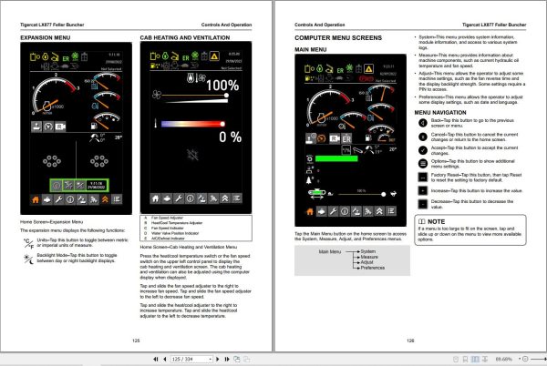Switch to continuous page layout
Image resolution: width=547 pixels, height=366 pixels.
465,359
